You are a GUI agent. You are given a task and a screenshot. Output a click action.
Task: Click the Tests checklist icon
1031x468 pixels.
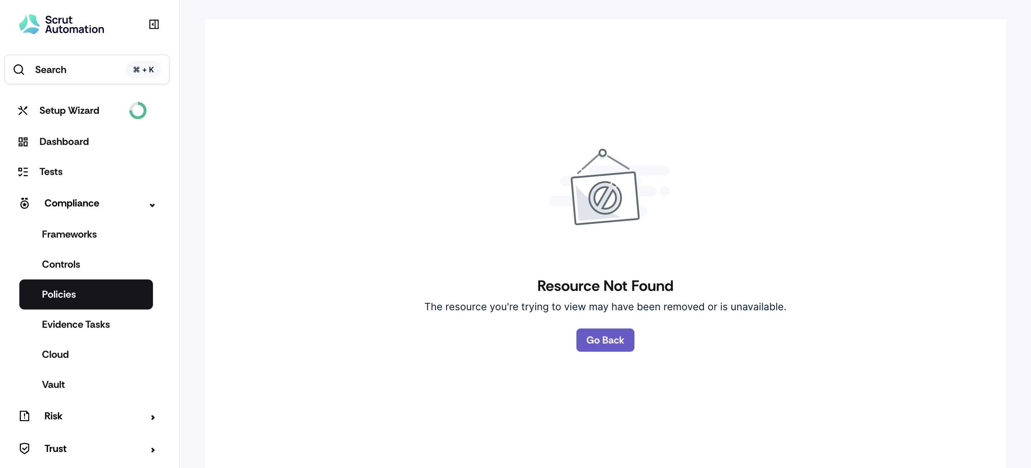tap(23, 172)
